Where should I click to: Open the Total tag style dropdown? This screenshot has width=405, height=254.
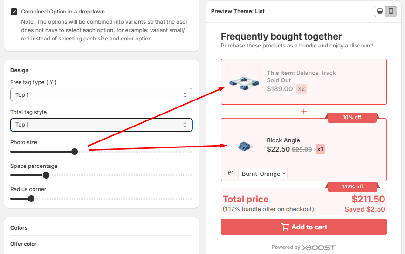pyautogui.click(x=101, y=125)
